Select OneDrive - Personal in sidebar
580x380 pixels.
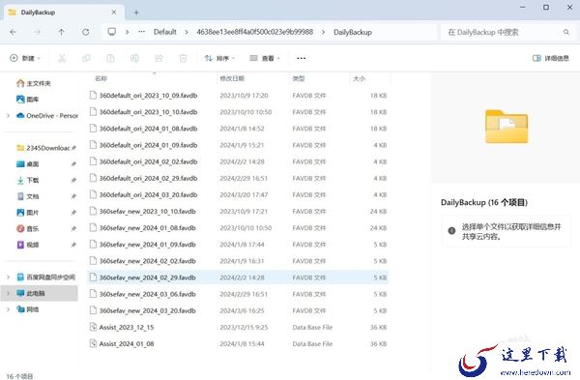[47, 115]
